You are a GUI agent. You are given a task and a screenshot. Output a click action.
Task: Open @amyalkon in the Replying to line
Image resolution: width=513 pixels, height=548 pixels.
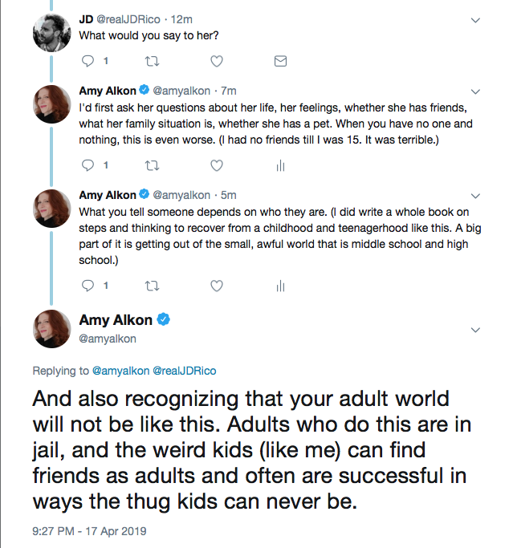point(120,371)
